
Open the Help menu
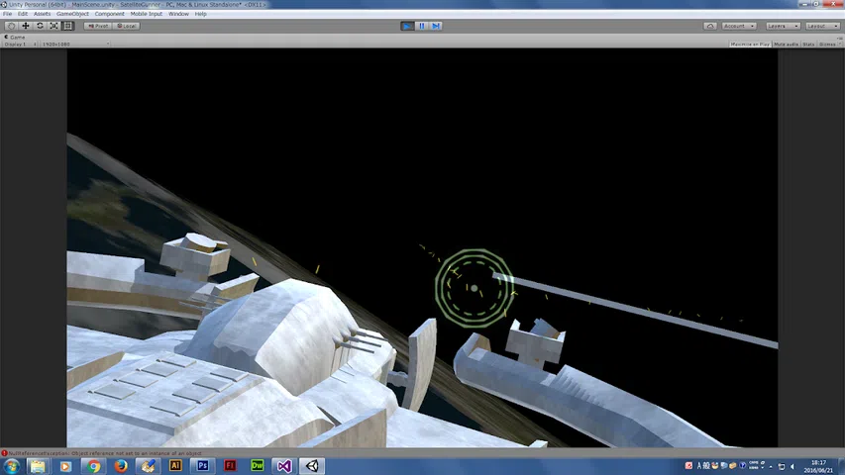coord(200,14)
